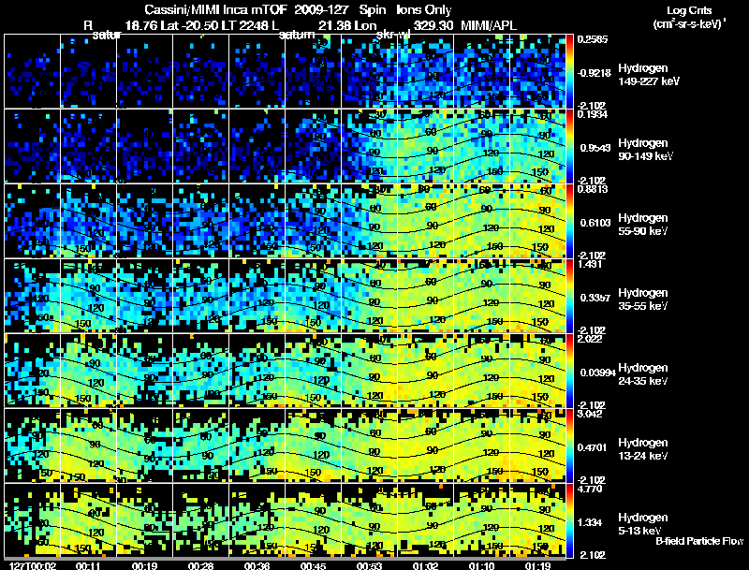Click the units label "(cm²-sr-s-keV)"
Image resolution: width=749 pixels, height=570 pixels.
coord(688,23)
